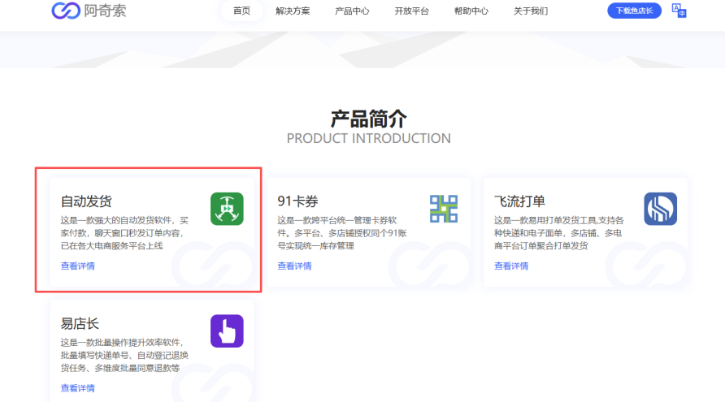The height and width of the screenshot is (402, 725).
Task: Go to 首页 tab
Action: click(242, 11)
